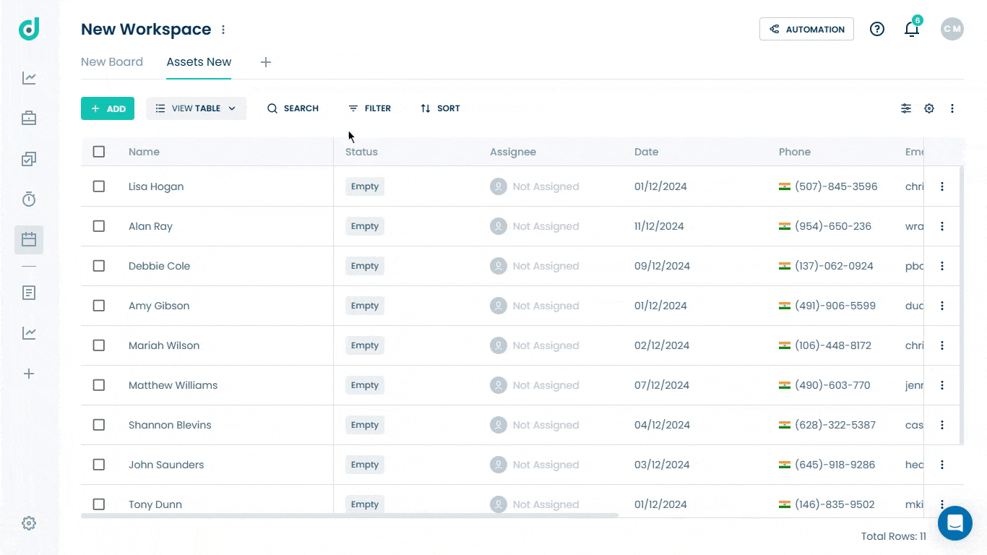
Task: Switch to the New Board tab
Action: (x=112, y=62)
